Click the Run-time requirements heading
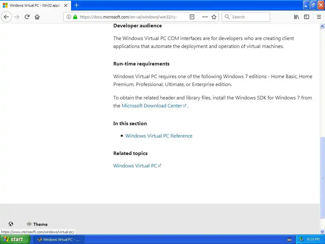Screen dimensions: 325x244 (x=141, y=64)
